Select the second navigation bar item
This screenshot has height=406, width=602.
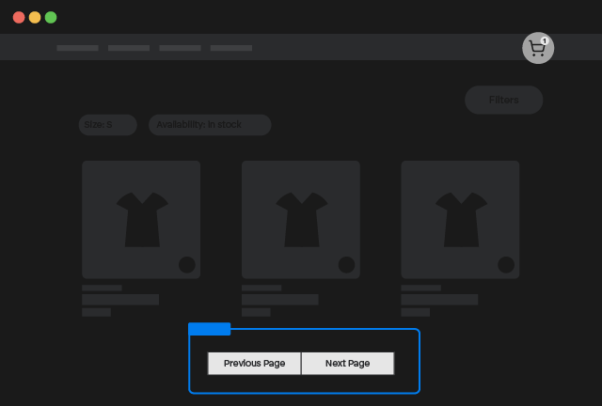[x=129, y=48]
